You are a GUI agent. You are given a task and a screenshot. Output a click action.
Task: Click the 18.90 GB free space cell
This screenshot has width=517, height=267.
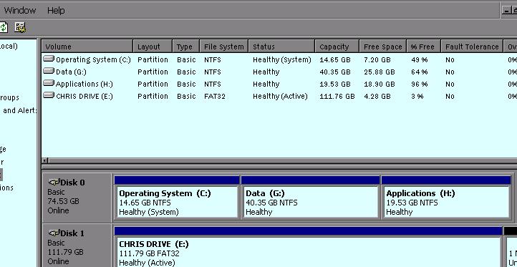pyautogui.click(x=380, y=84)
